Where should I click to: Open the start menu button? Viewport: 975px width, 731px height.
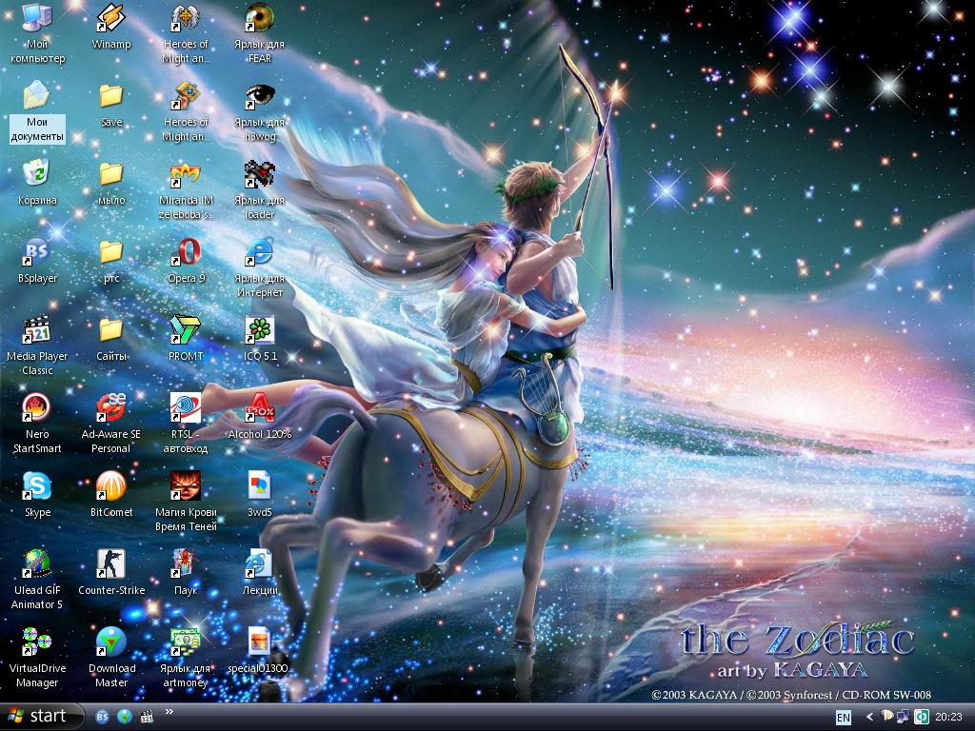click(42, 717)
